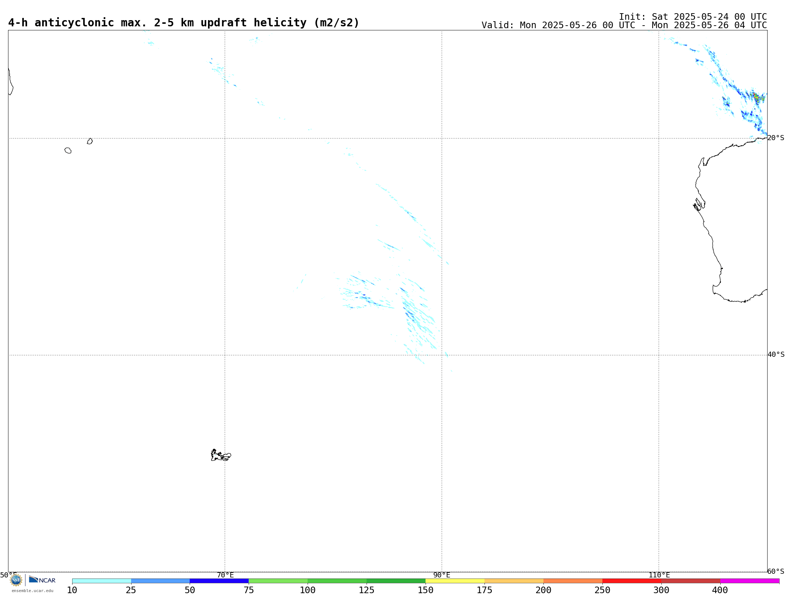Click the yellow 150-175 color swatch
The height and width of the screenshot is (595, 791).
[455, 581]
